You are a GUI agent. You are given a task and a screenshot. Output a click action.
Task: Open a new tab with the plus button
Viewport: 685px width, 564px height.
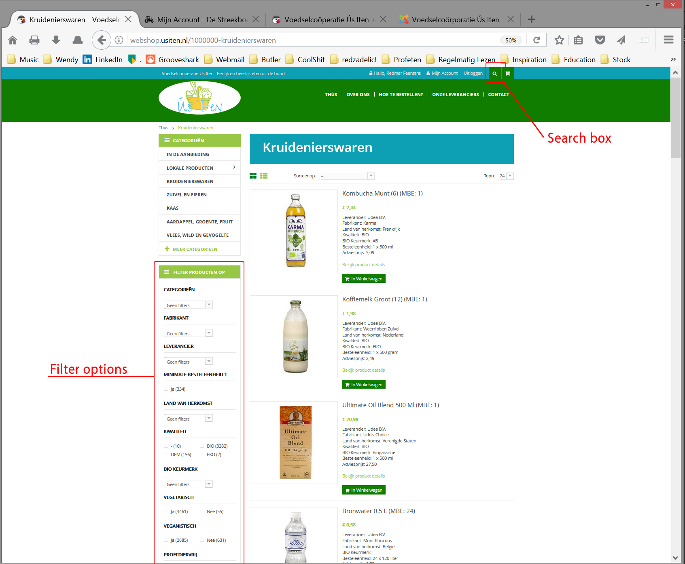click(532, 19)
